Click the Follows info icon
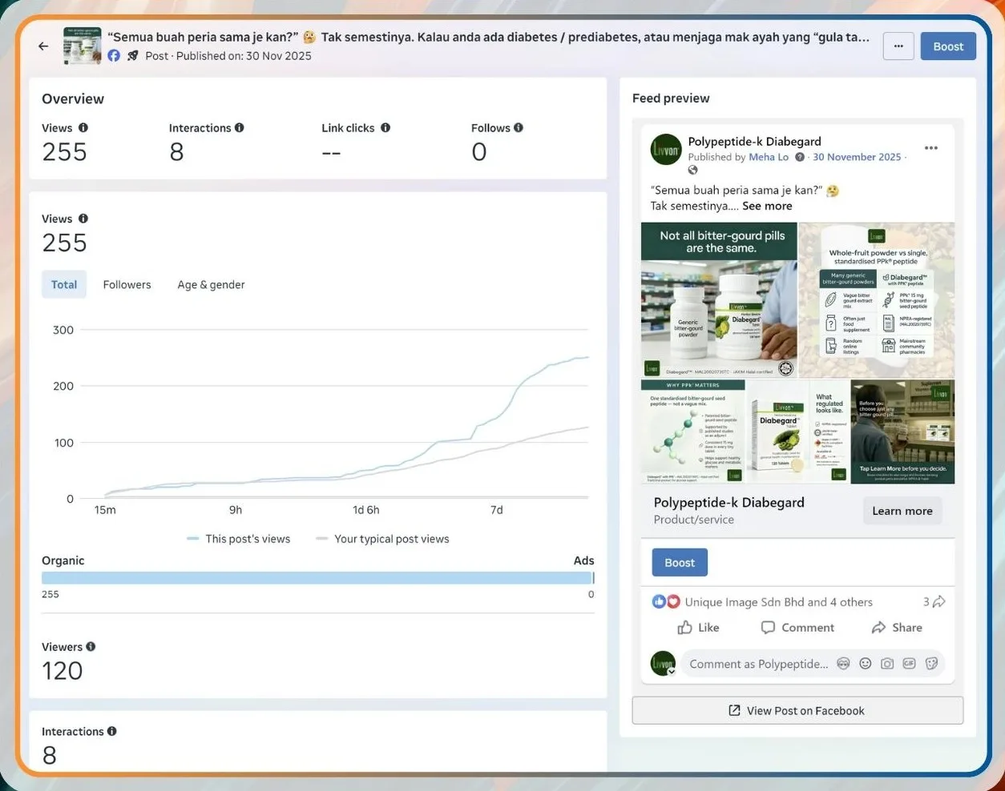The image size is (1005, 791). [519, 128]
